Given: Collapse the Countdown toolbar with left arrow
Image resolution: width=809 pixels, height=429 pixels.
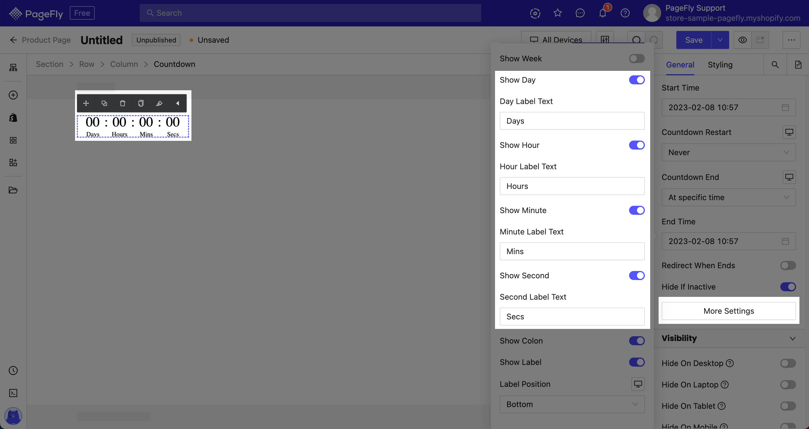Looking at the screenshot, I should click(177, 103).
